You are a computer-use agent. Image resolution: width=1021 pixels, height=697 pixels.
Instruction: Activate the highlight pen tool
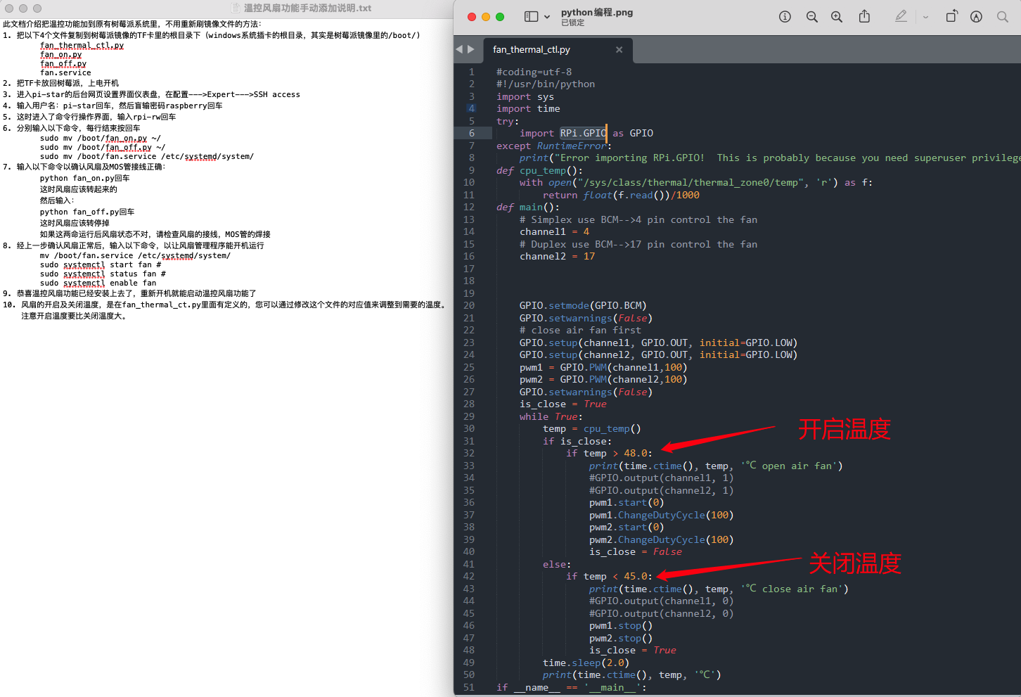pos(901,17)
